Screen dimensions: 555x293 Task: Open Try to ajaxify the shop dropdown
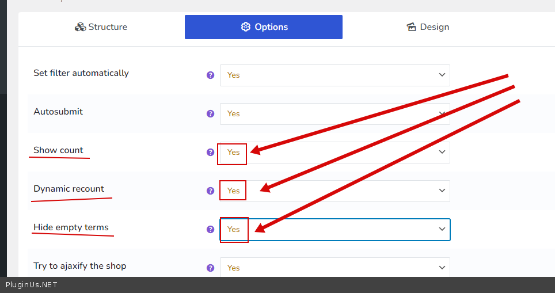point(334,268)
